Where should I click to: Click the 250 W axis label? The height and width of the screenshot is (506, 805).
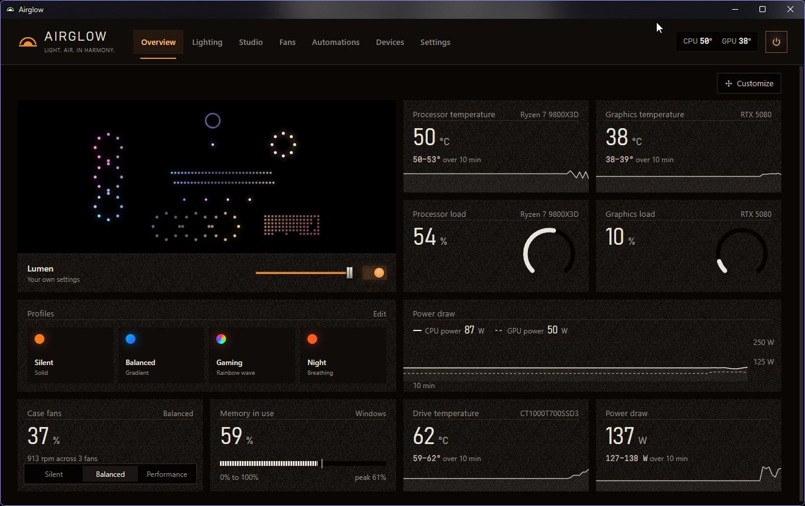click(764, 343)
